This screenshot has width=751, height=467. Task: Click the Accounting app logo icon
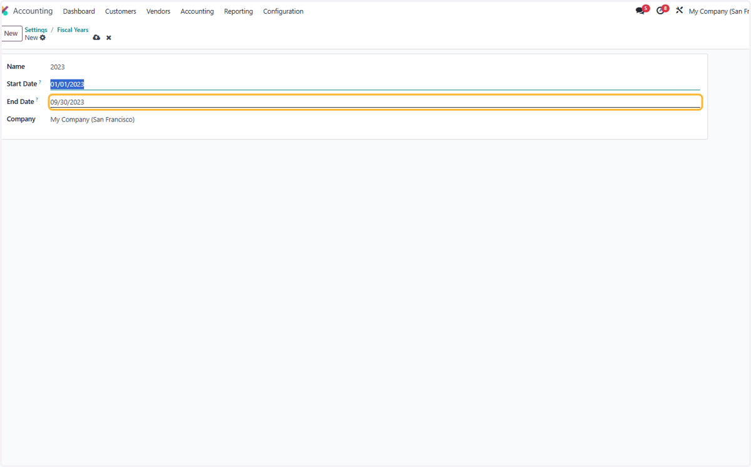pos(5,11)
